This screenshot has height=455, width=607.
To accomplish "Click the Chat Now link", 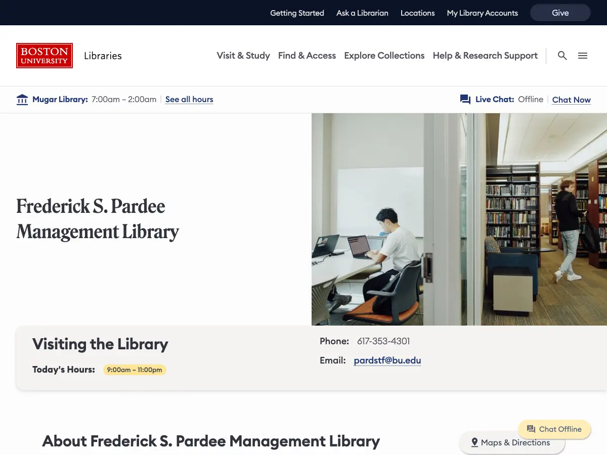I will (x=571, y=100).
